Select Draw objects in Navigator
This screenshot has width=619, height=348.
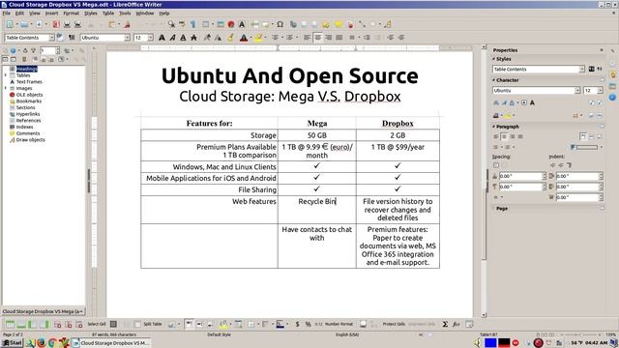click(30, 139)
